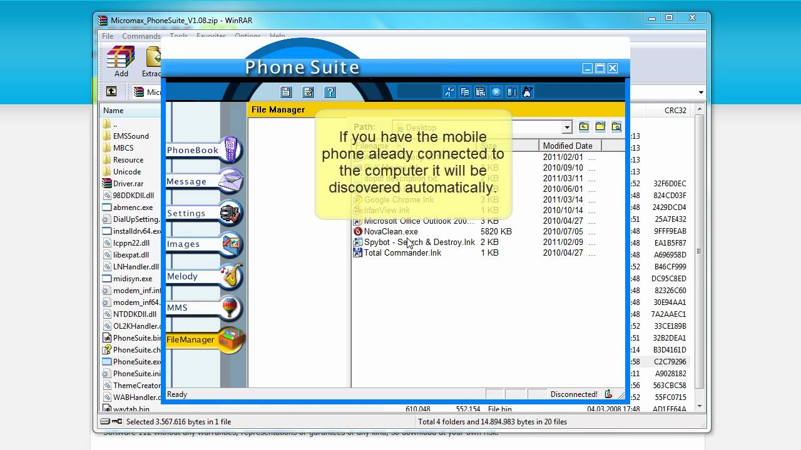The width and height of the screenshot is (801, 450).
Task: Go up one folder level icon
Action: pyautogui.click(x=584, y=127)
